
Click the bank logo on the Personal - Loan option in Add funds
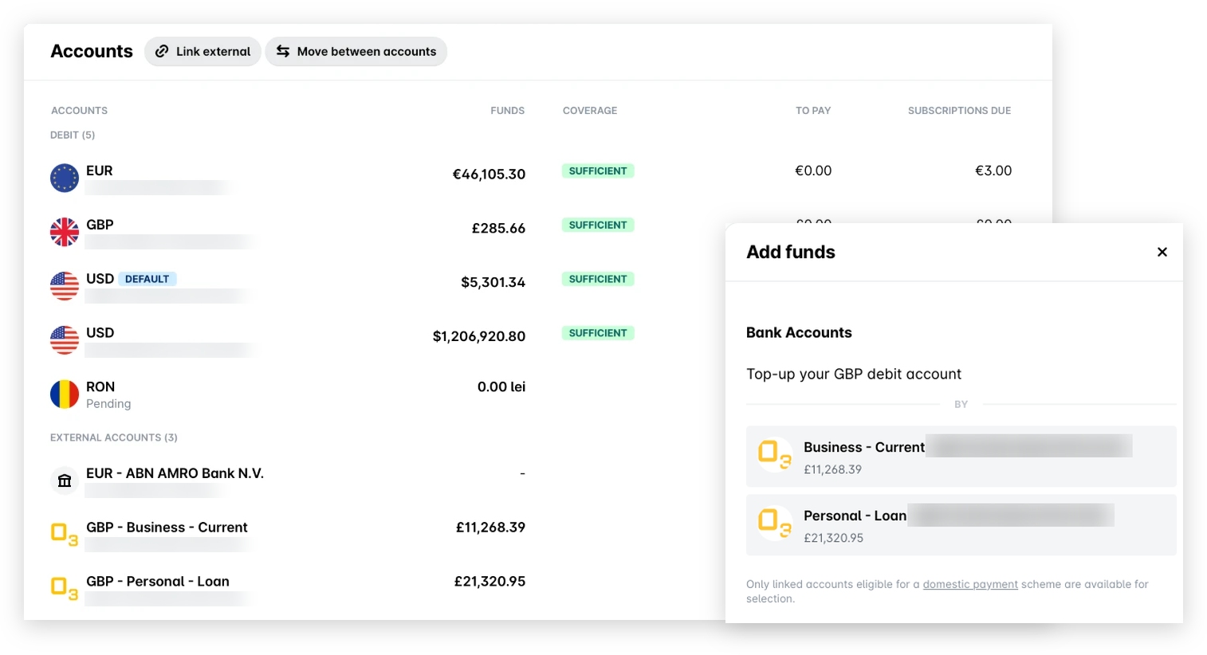click(x=775, y=524)
